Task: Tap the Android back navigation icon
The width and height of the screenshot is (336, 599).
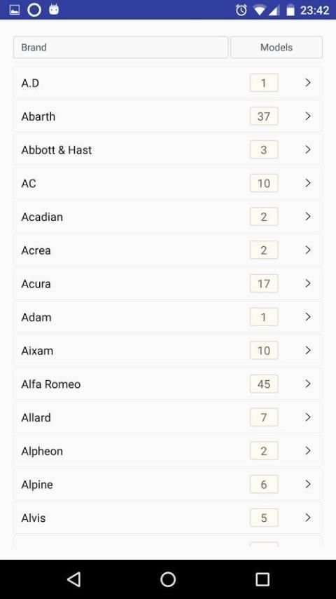Action: click(74, 579)
